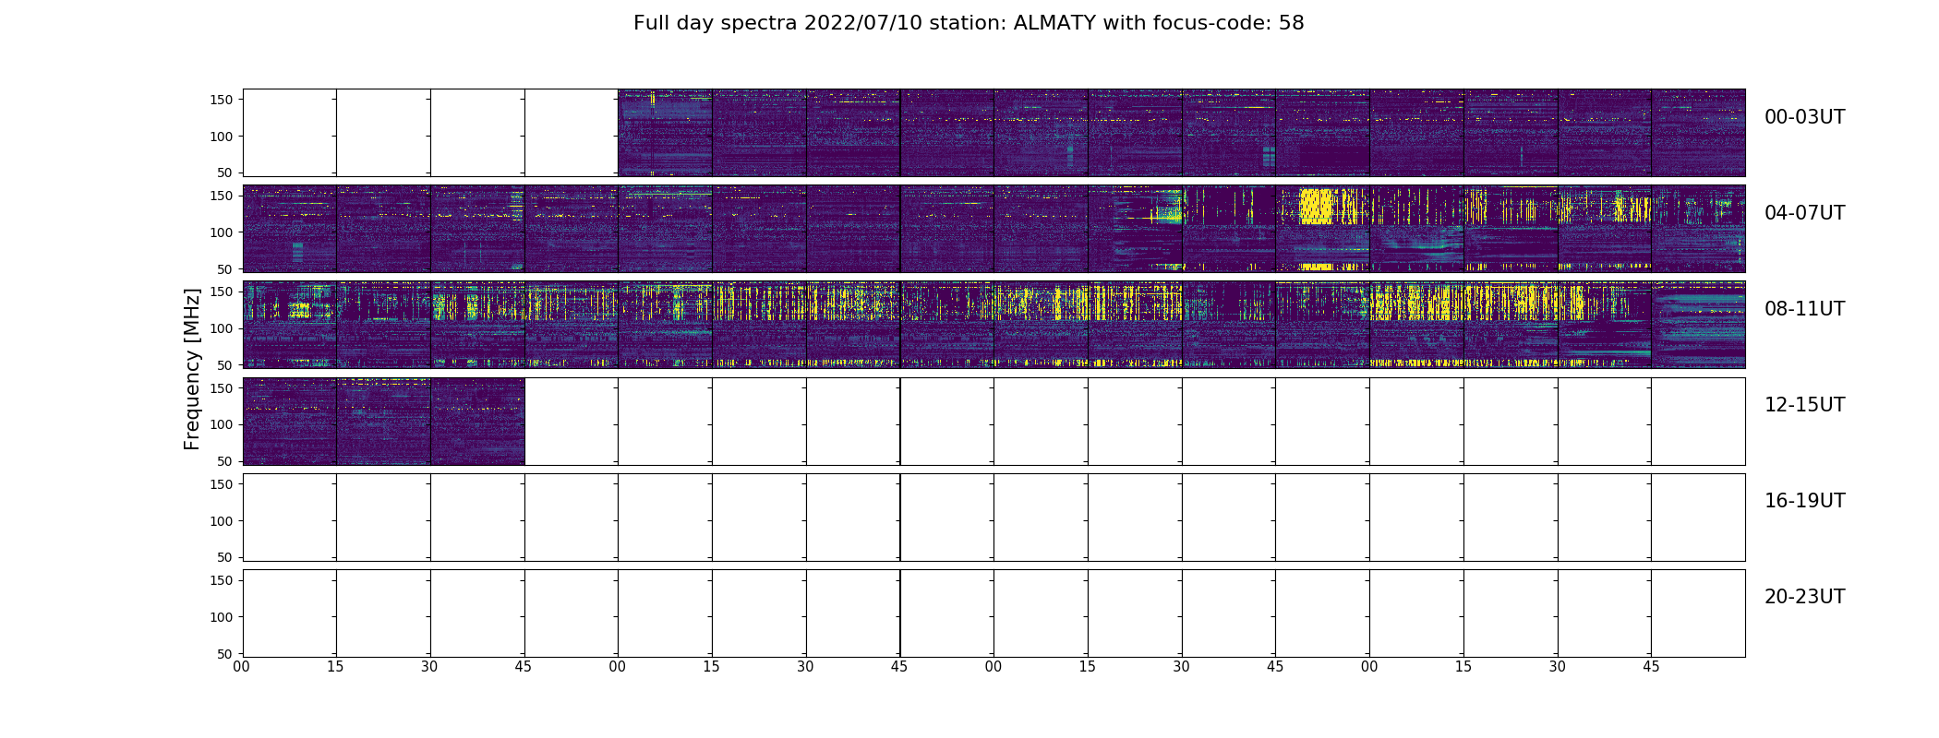This screenshot has height=738, width=1939.
Task: Click the 50 tick label of the 16-19UT row
Action: coord(226,557)
